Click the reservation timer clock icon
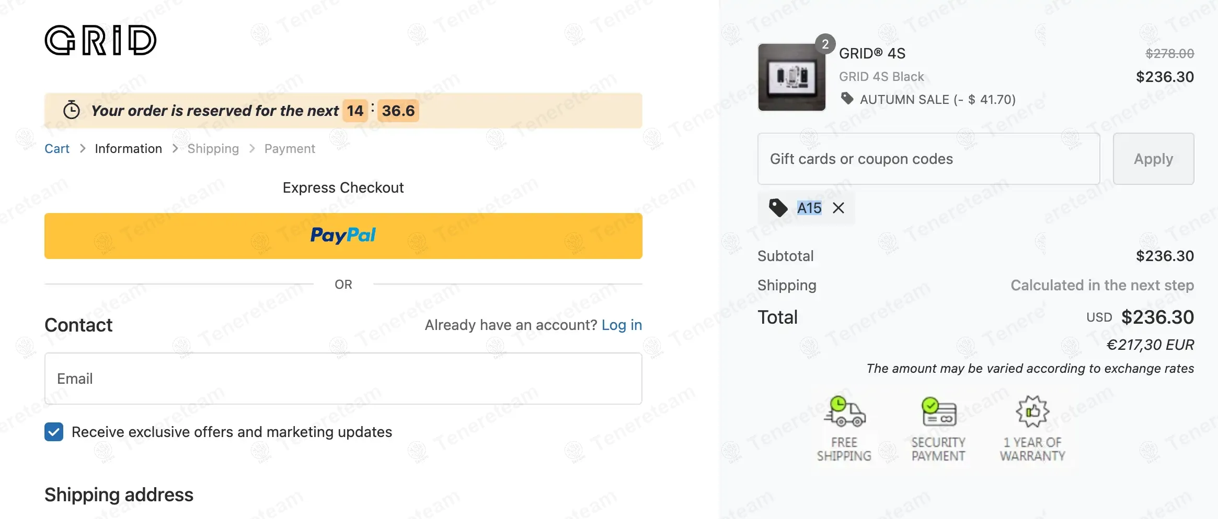Viewport: 1218px width, 519px height. click(72, 110)
